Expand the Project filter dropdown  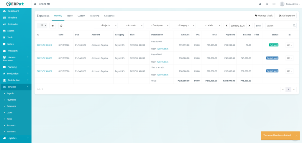coord(106,26)
